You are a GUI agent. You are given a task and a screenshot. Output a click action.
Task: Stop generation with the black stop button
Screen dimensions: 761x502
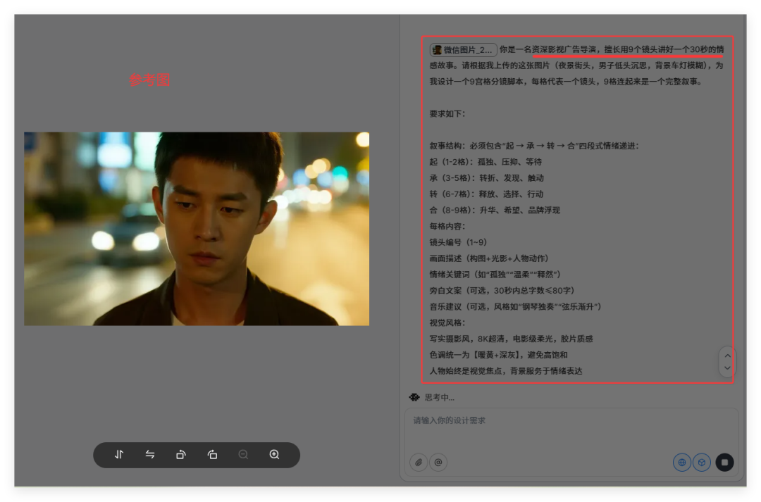pos(724,462)
